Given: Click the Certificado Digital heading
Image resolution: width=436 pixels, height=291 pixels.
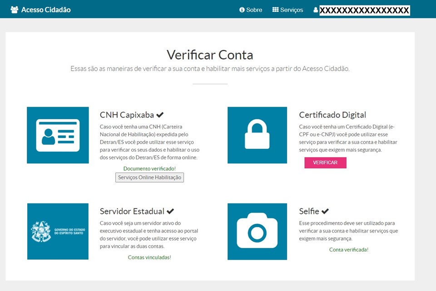Looking at the screenshot, I should [332, 115].
